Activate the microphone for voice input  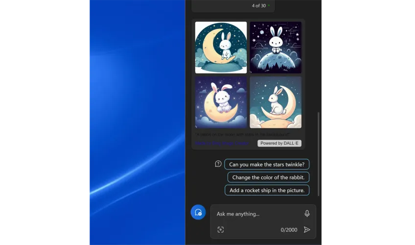(307, 214)
